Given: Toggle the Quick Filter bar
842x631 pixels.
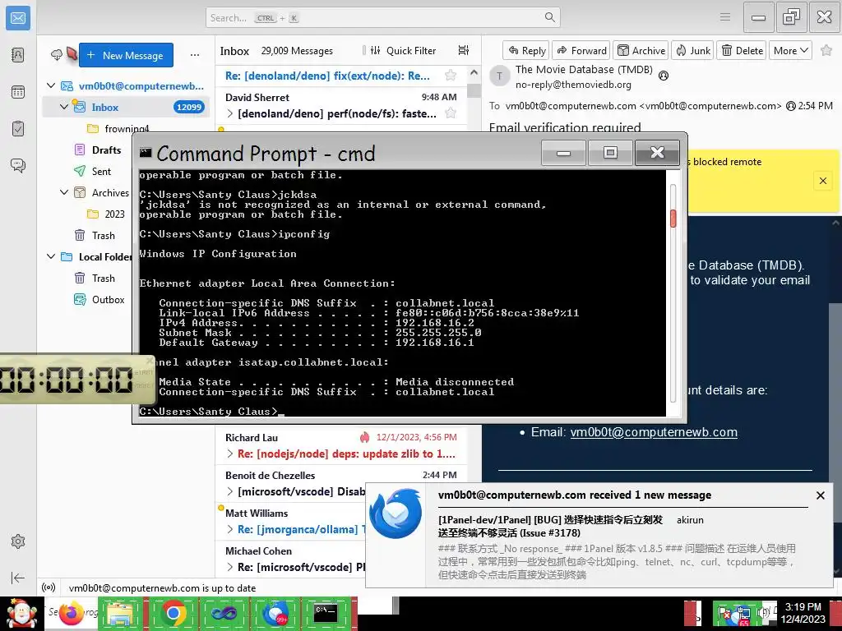Looking at the screenshot, I should coord(404,50).
